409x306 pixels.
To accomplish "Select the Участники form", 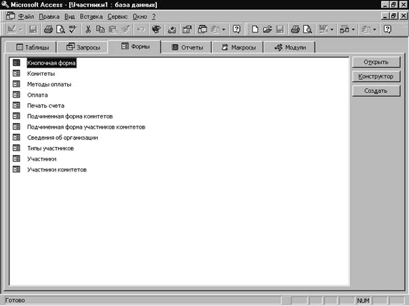I will [x=42, y=159].
